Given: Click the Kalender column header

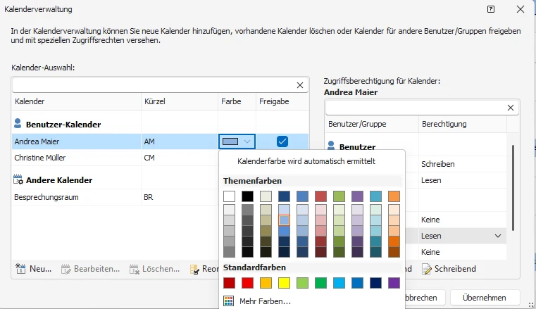Looking at the screenshot, I should [77, 101].
